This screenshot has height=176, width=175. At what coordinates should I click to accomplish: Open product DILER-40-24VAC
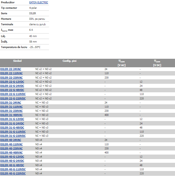coord(11,140)
